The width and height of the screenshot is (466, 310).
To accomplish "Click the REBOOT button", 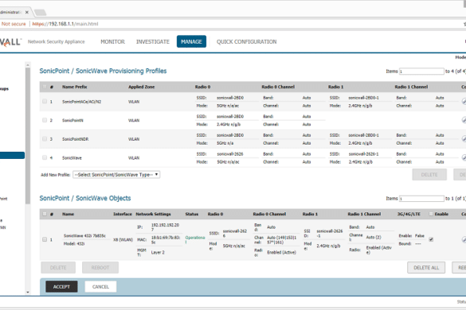I will click(100, 268).
